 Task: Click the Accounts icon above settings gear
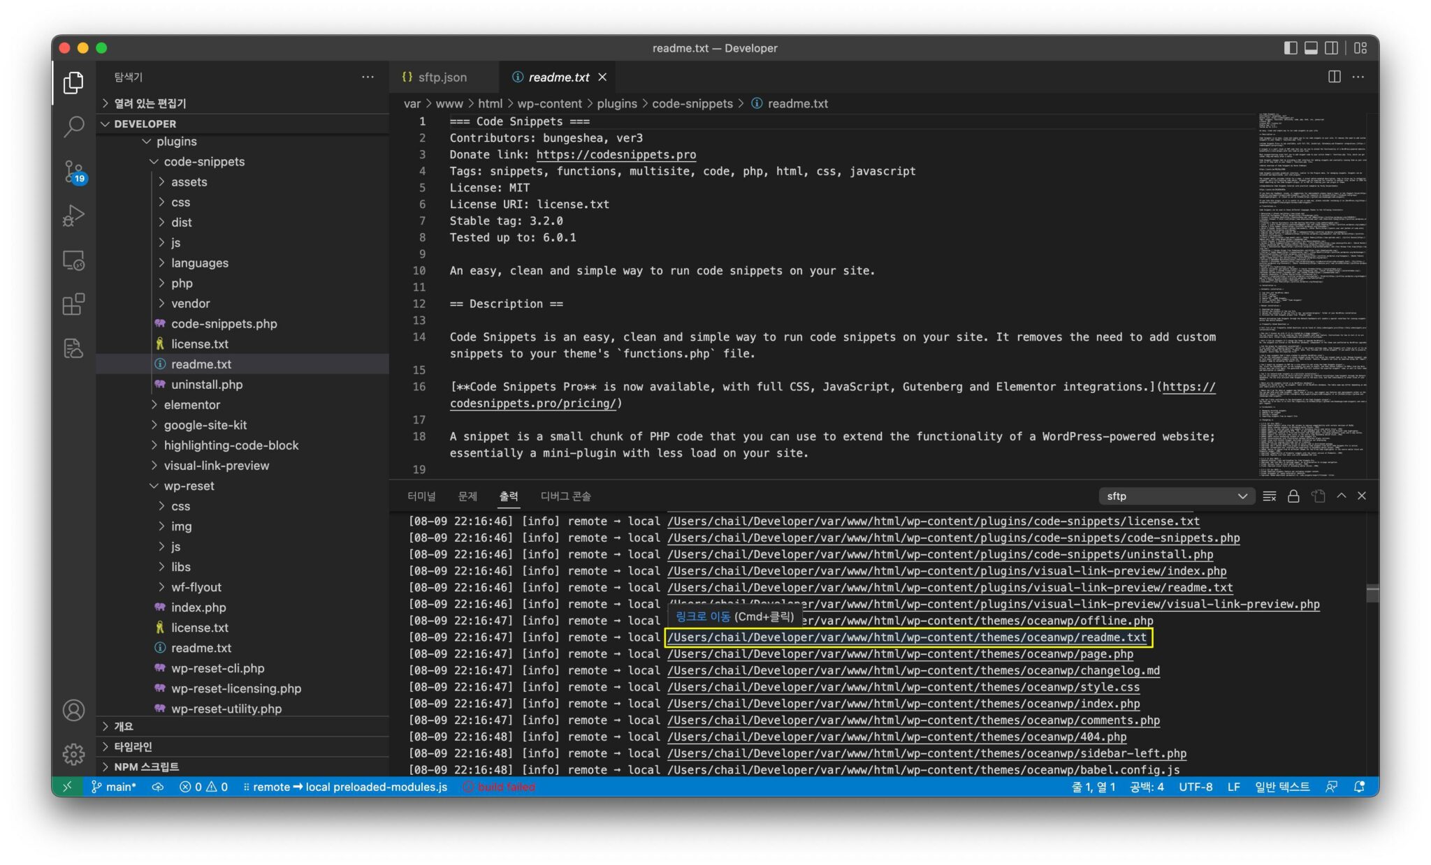(x=73, y=710)
